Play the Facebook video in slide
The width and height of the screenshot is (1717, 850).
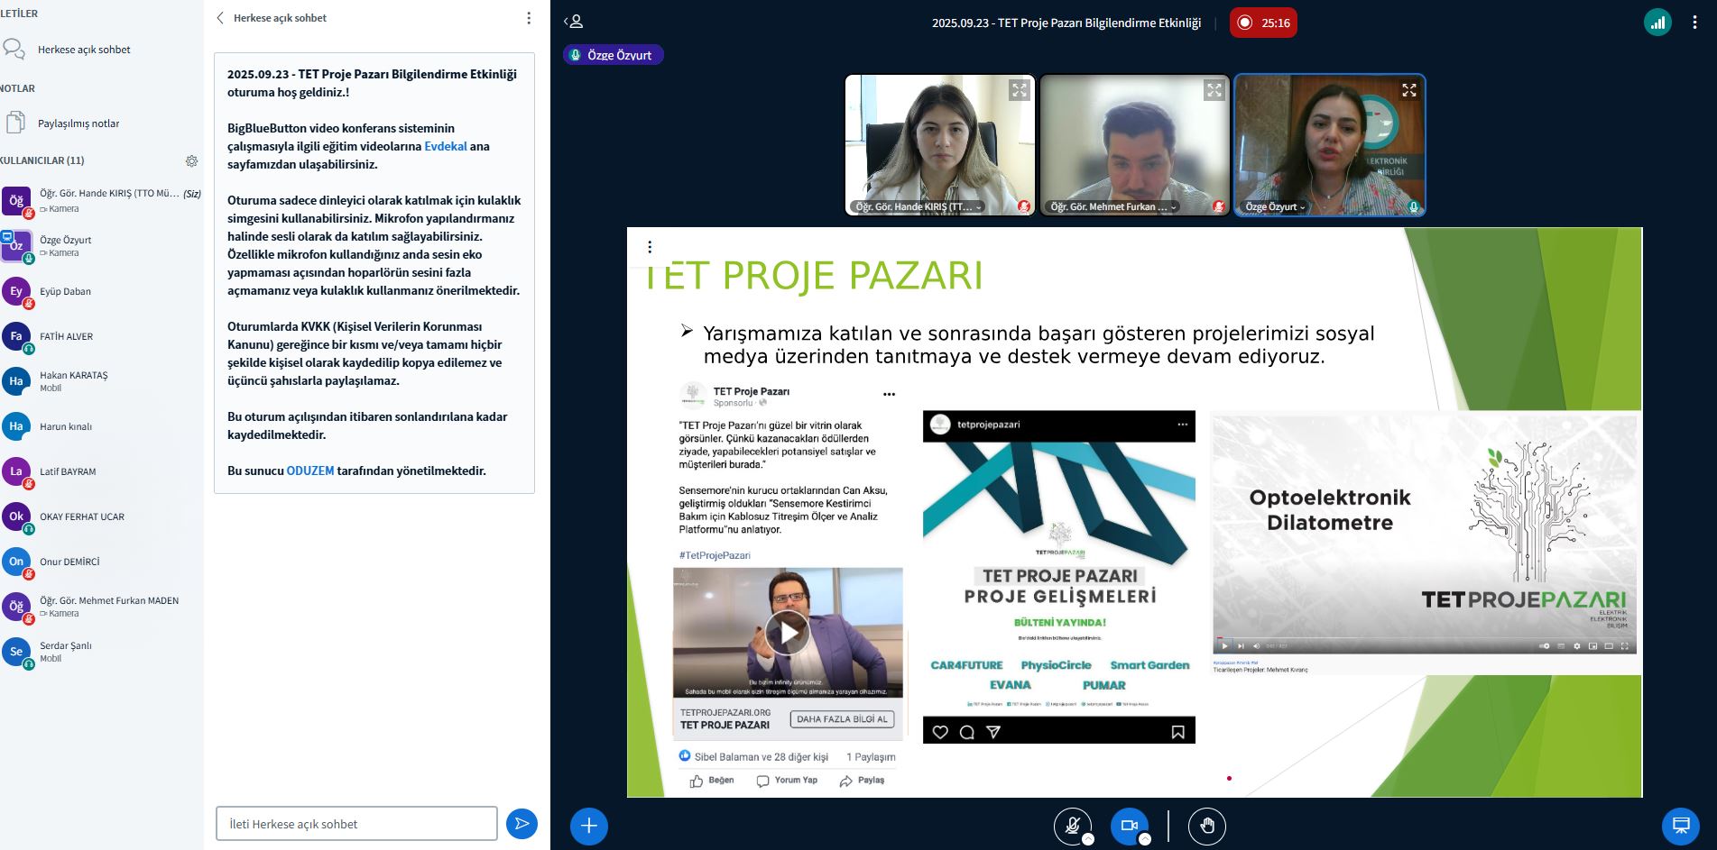coord(788,633)
